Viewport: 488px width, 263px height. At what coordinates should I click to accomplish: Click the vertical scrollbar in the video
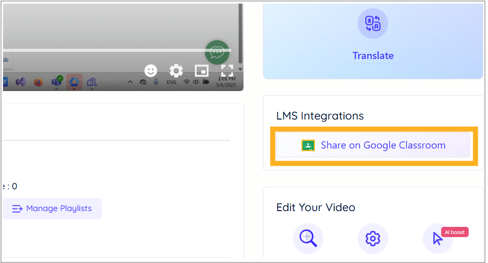(x=240, y=34)
